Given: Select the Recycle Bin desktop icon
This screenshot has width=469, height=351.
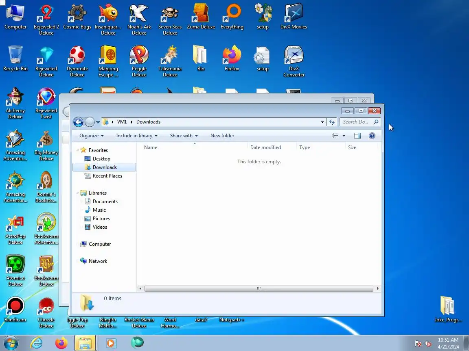Looking at the screenshot, I should 15,58.
